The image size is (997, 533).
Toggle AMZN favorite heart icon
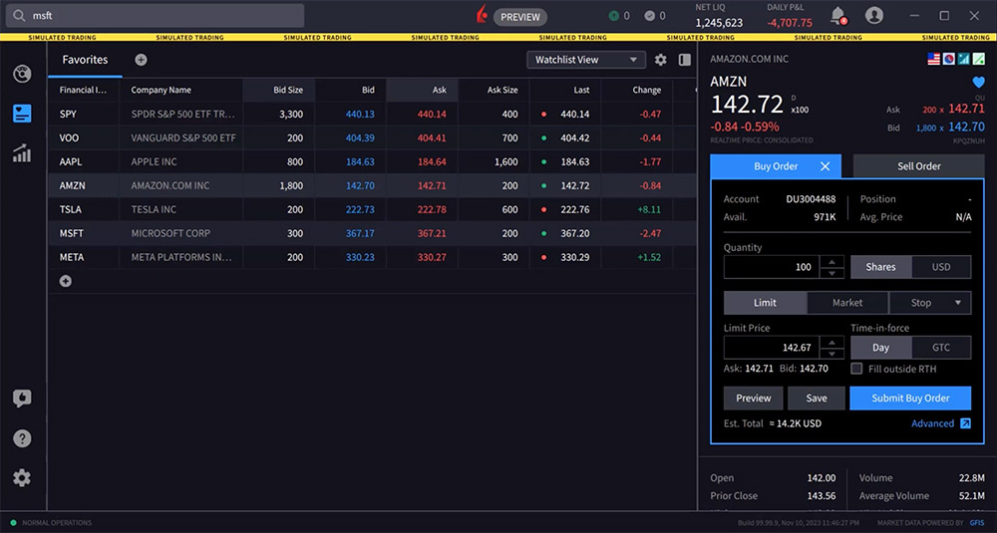tap(978, 83)
